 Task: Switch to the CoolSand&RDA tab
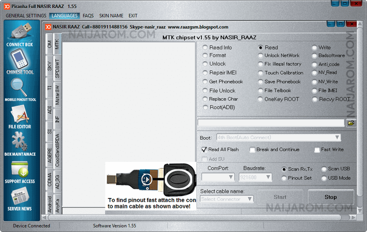57,150
